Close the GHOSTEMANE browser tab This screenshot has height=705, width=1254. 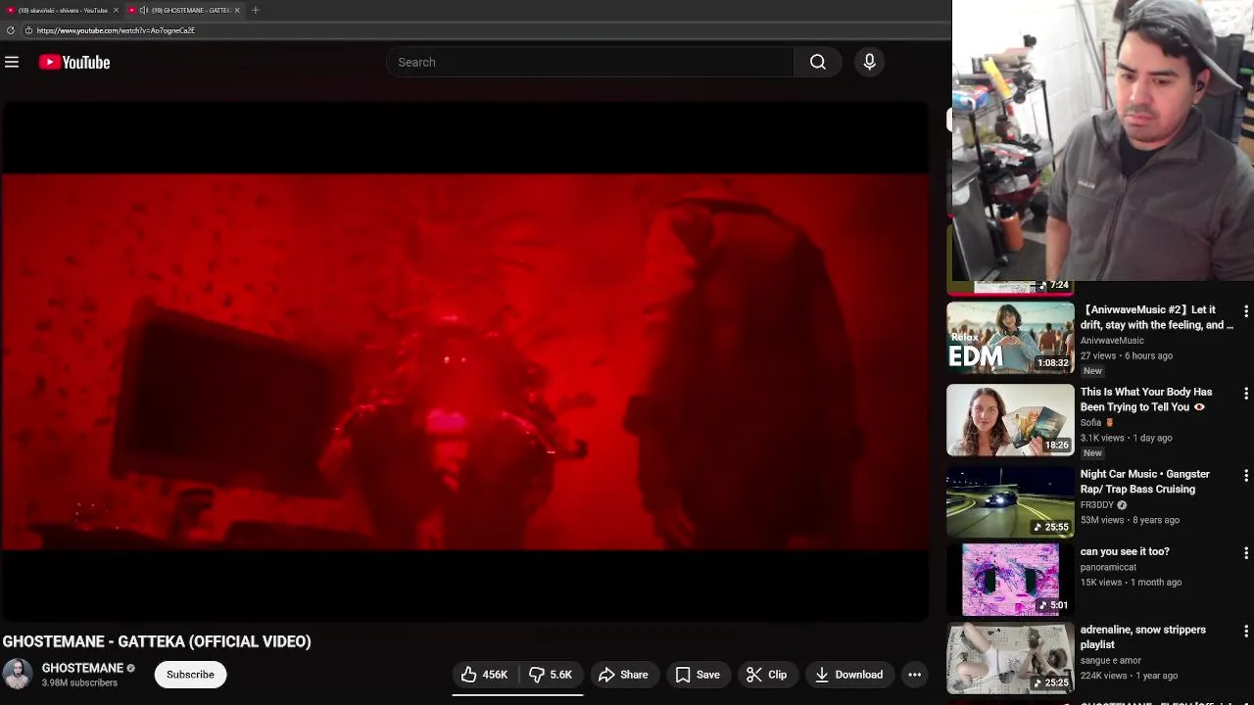(237, 10)
